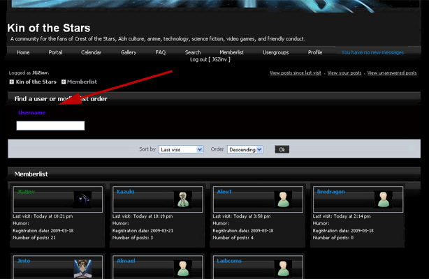Click 'Number of posts: 21' text
This screenshot has width=429, height=279.
click(x=34, y=238)
